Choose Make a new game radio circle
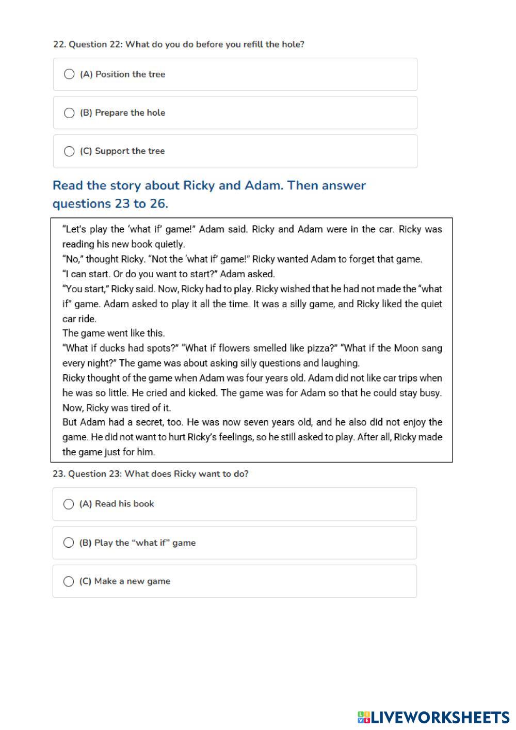The image size is (516, 730). point(69,581)
